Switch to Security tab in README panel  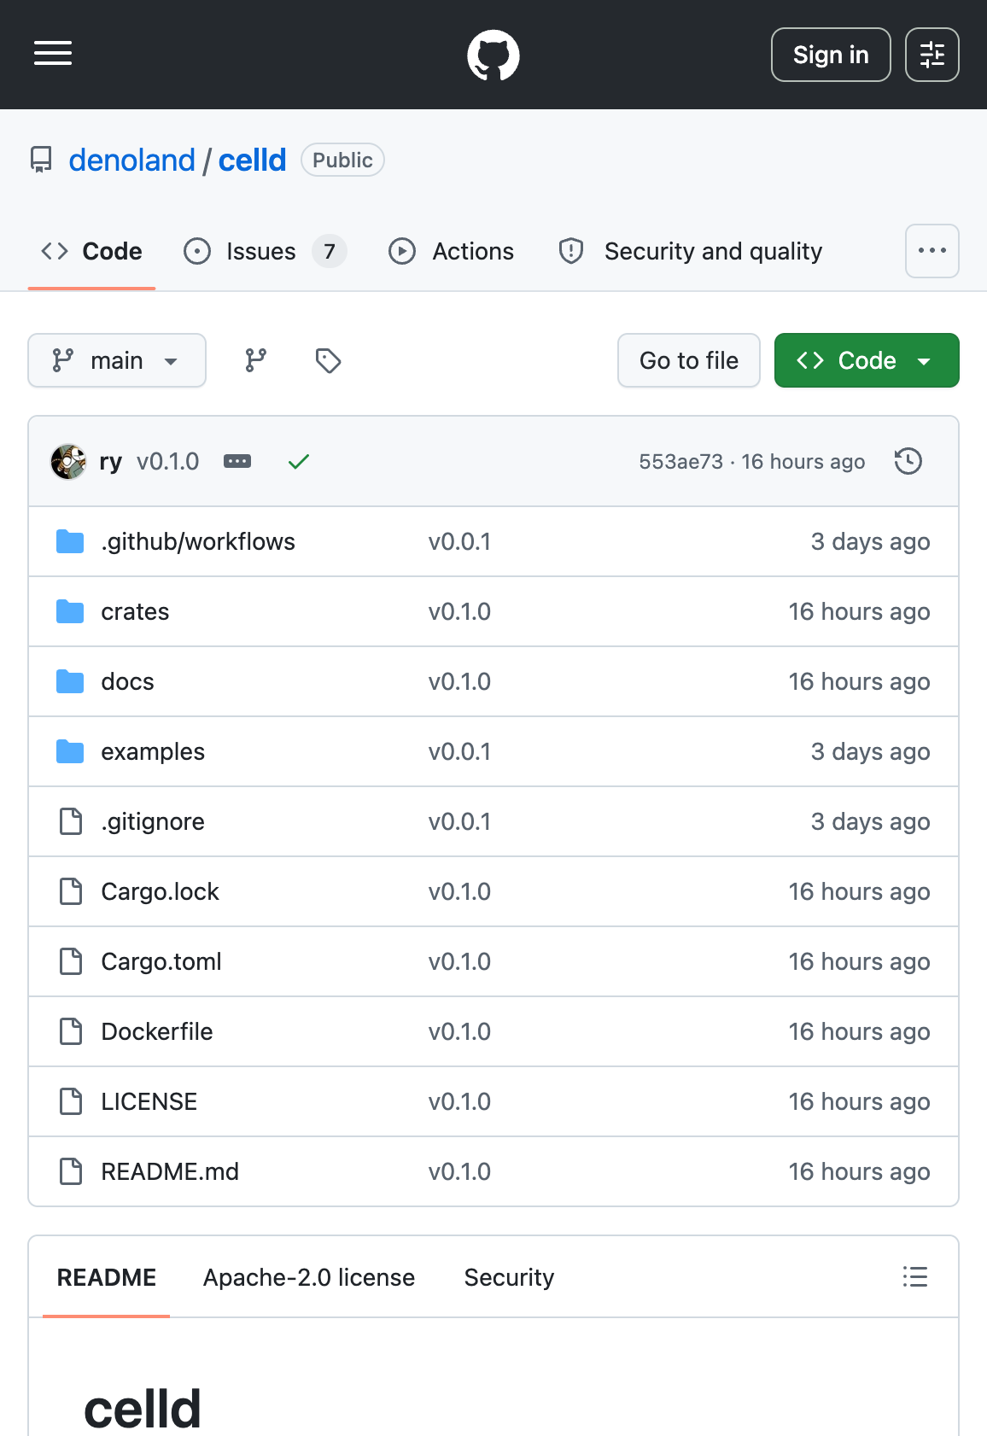pyautogui.click(x=509, y=1277)
